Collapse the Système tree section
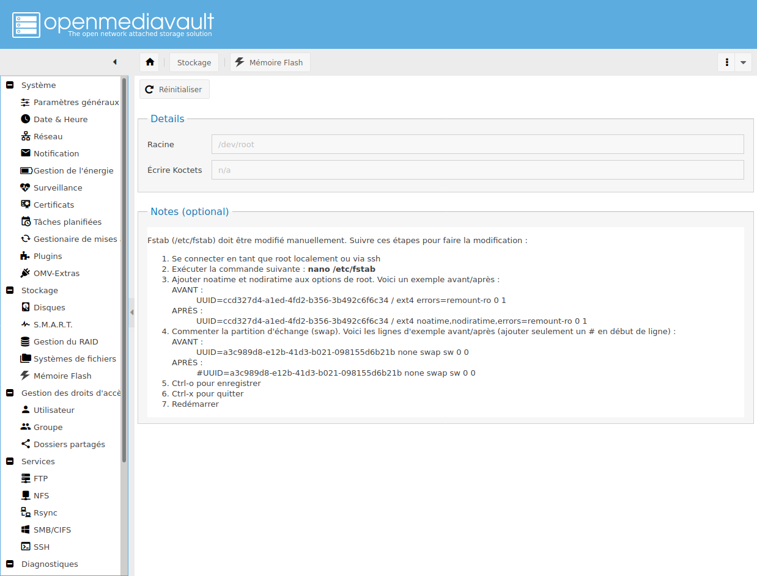757x576 pixels. pyautogui.click(x=9, y=86)
